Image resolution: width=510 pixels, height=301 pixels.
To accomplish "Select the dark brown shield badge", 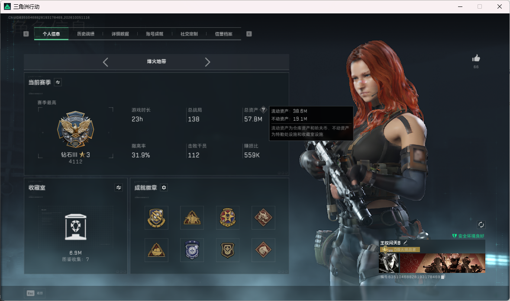I will [228, 250].
